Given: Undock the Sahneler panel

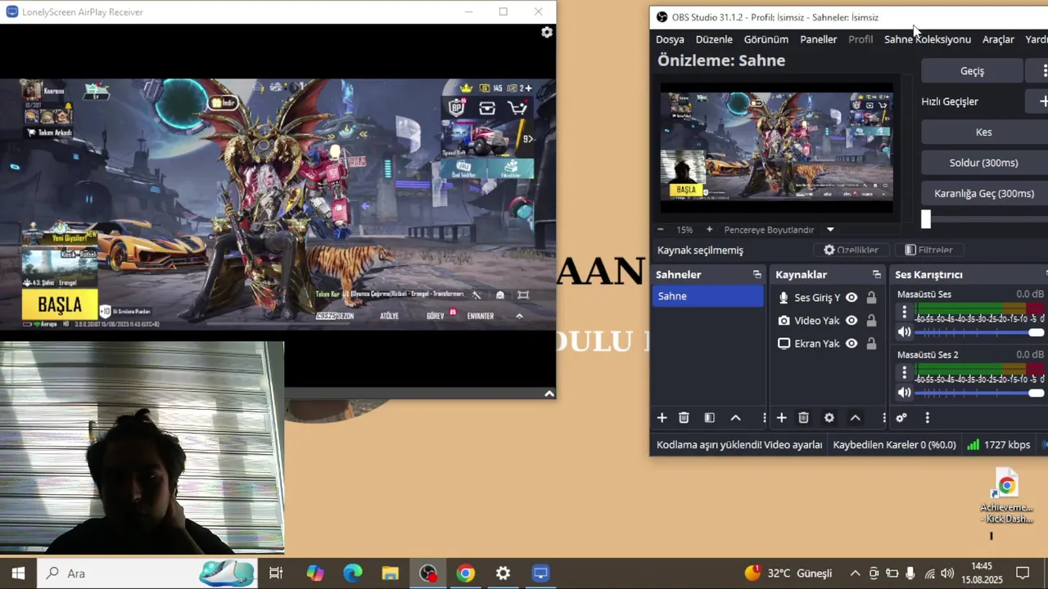Looking at the screenshot, I should [757, 275].
